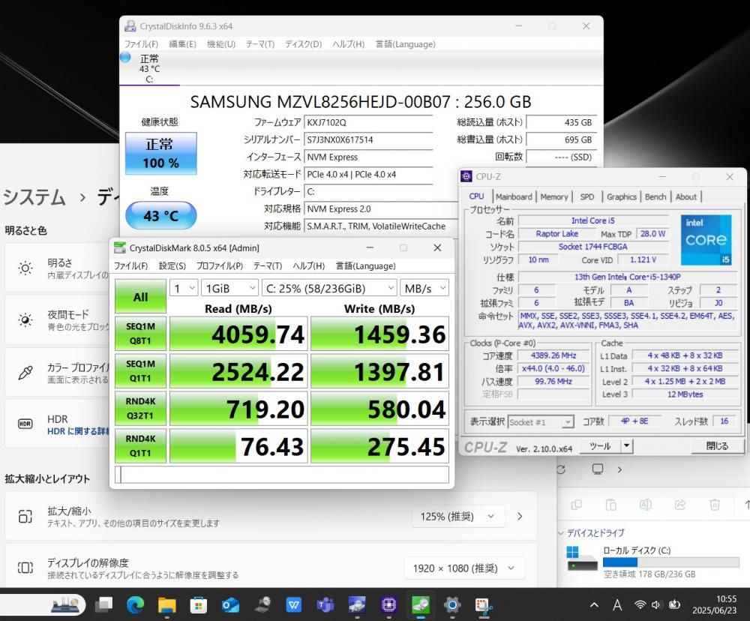This screenshot has width=750, height=621.
Task: Click the display resolution icon in Settings
Action: pos(25,568)
